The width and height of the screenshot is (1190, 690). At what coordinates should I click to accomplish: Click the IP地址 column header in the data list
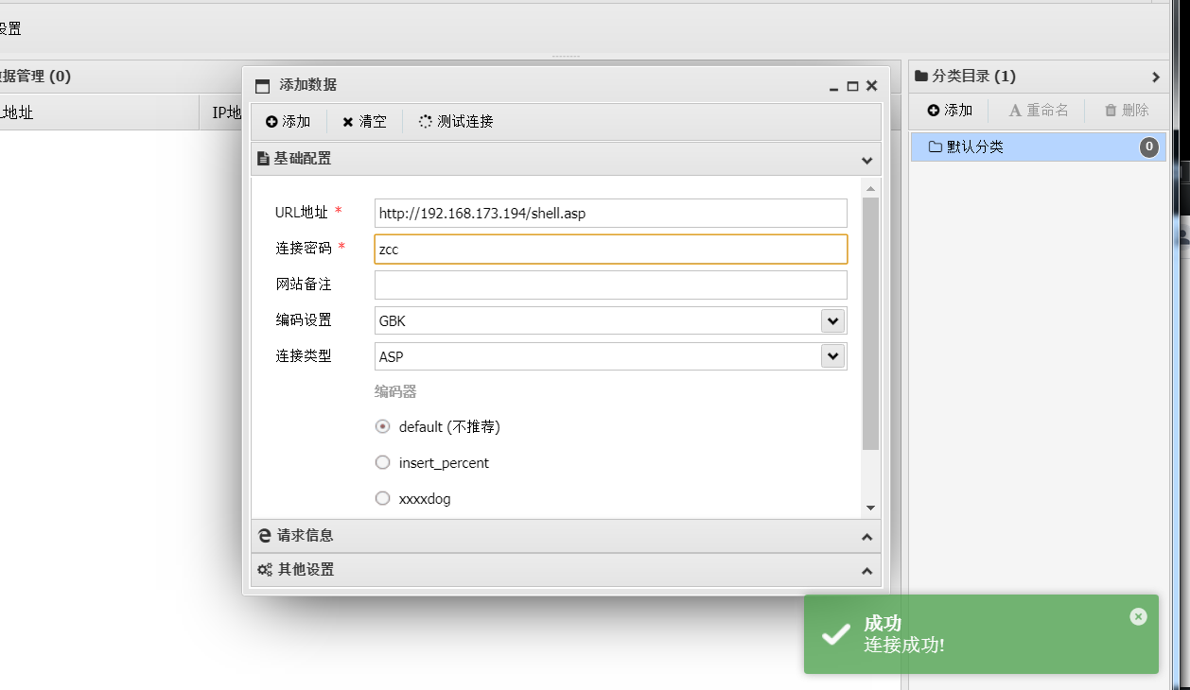tap(228, 112)
